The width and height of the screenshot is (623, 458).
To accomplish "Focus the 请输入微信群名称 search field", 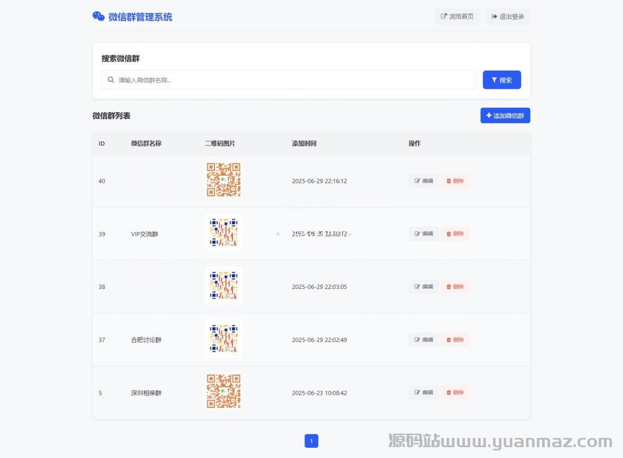I will (289, 80).
